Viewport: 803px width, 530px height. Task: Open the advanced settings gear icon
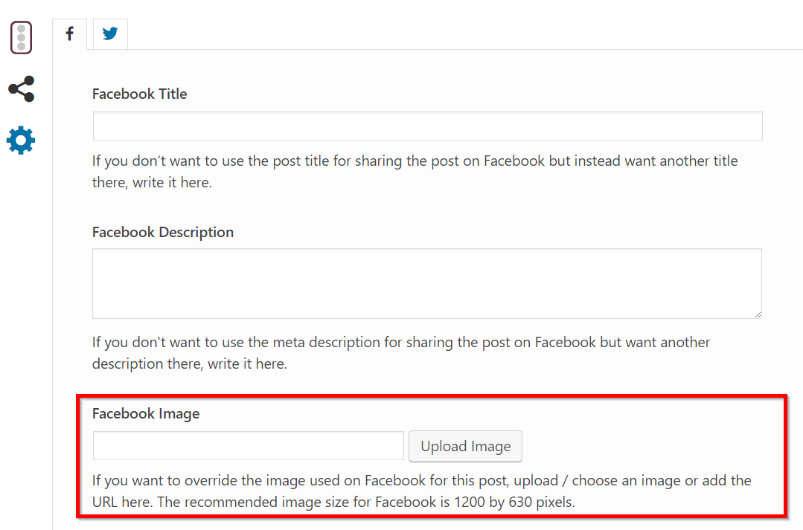click(x=21, y=140)
